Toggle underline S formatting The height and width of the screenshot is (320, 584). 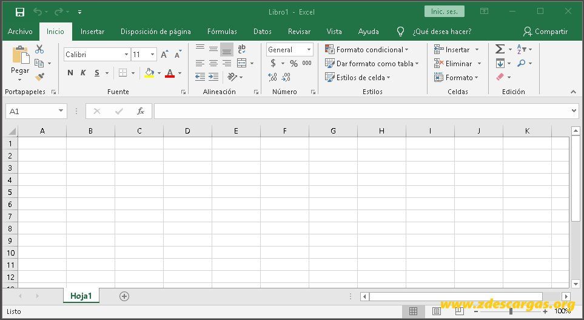tap(97, 73)
